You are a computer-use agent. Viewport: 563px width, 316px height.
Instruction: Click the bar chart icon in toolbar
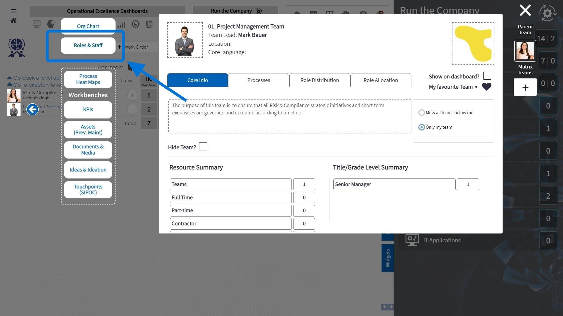[x=121, y=24]
